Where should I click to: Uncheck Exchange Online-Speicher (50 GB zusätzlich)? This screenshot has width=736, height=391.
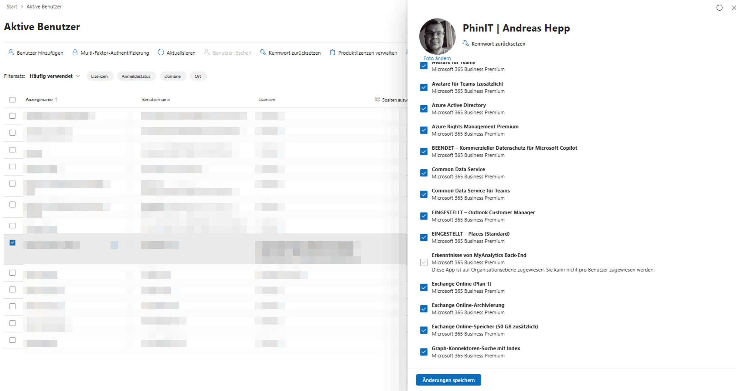point(424,330)
